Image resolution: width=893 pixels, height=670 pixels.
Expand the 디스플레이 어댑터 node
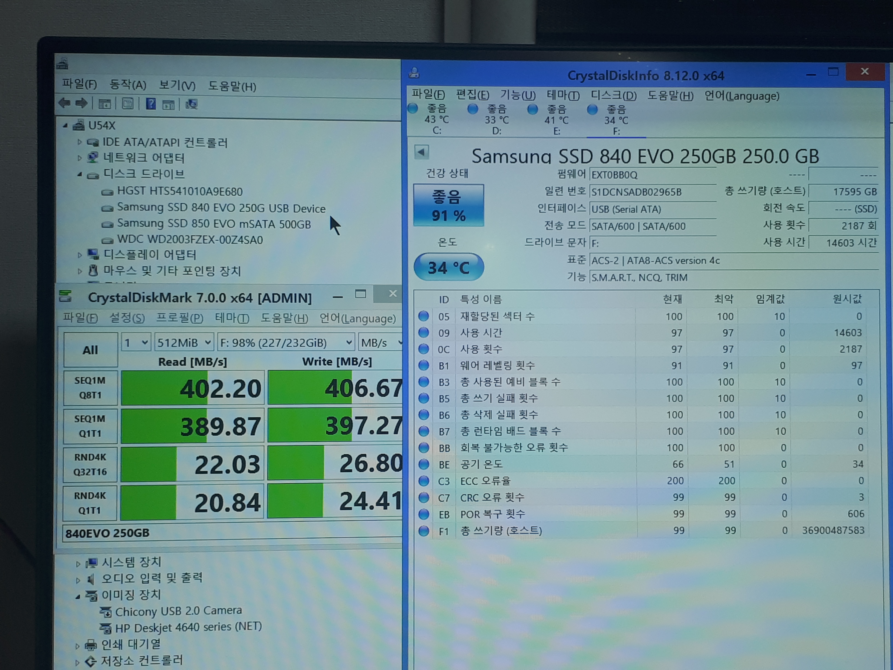[x=80, y=255]
